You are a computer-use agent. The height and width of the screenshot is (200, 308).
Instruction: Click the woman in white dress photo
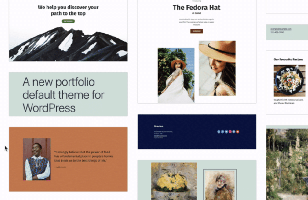[176, 75]
